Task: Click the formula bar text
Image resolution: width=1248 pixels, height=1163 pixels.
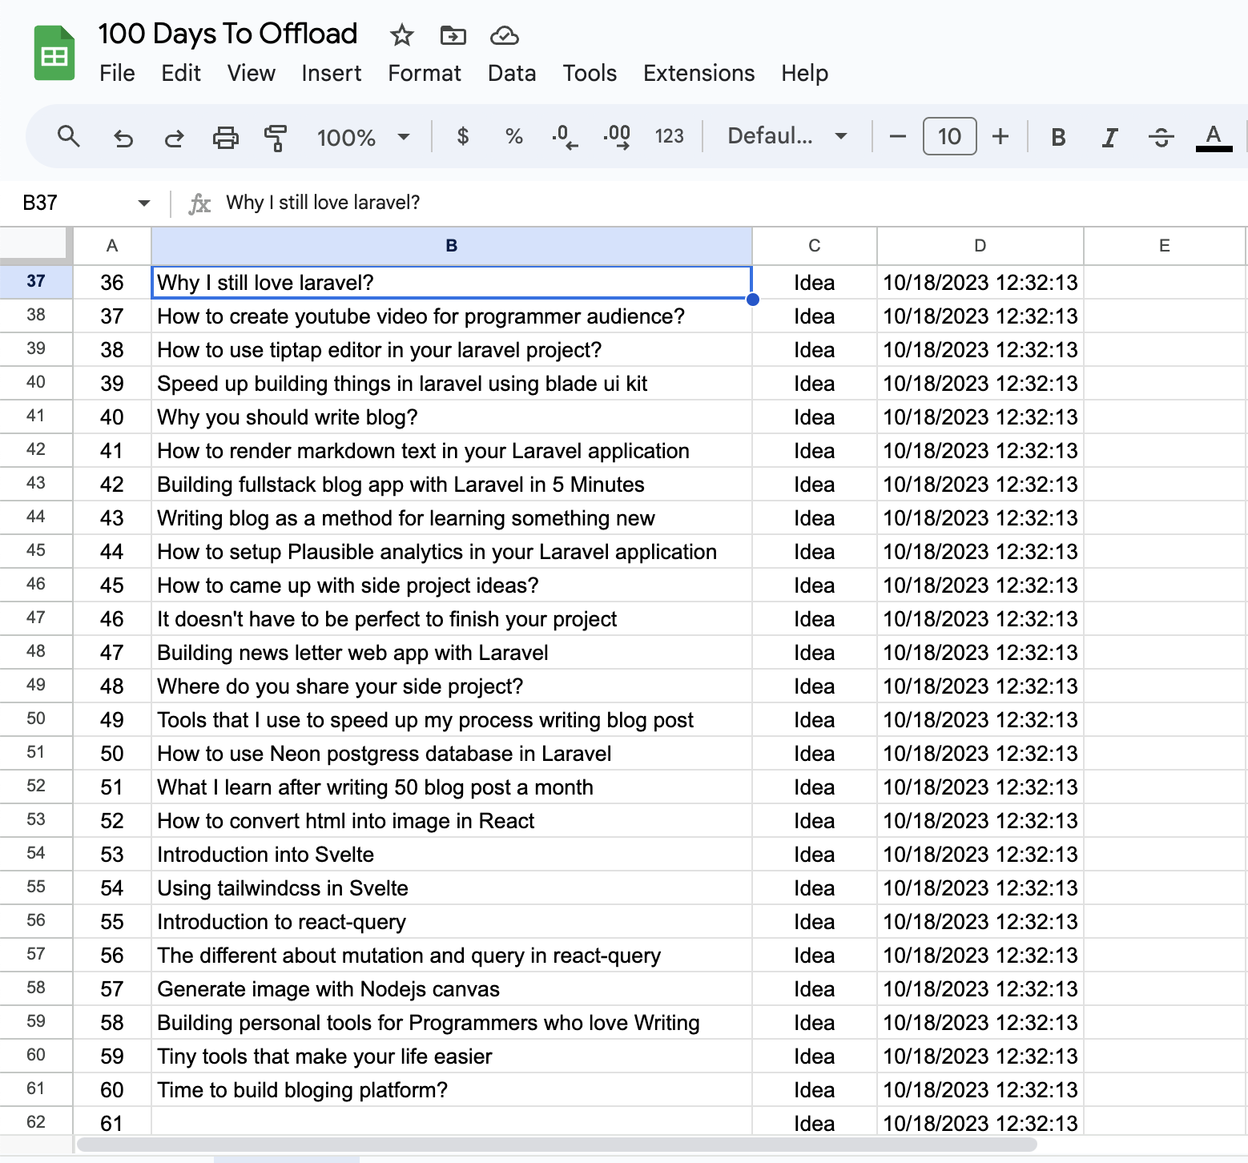Action: [323, 203]
